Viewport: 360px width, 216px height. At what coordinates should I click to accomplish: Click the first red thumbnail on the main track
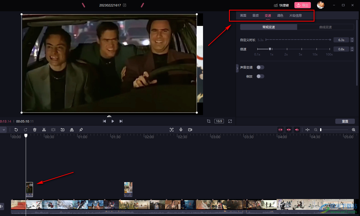point(18,204)
